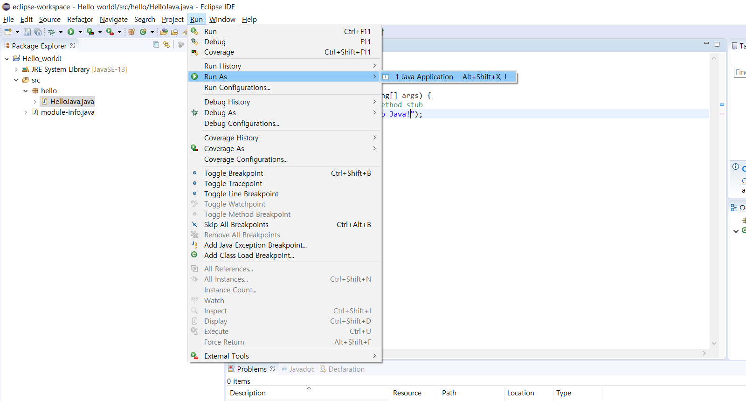Image resolution: width=746 pixels, height=401 pixels.
Task: Toggle Link with Editor in Package Explorer
Action: pos(166,45)
